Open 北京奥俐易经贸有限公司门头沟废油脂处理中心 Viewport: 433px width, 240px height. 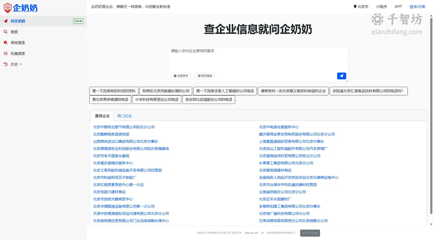131,221
